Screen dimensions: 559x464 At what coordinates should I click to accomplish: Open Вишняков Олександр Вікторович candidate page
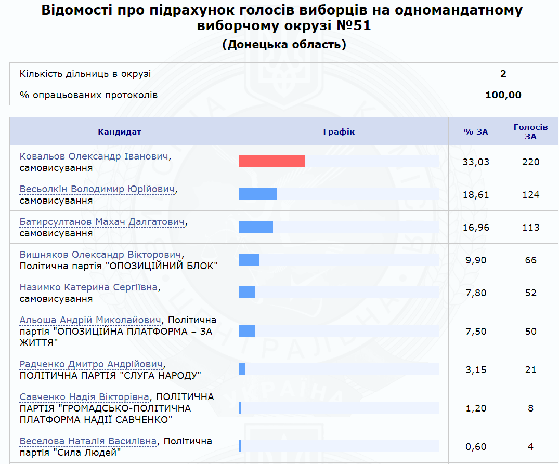(101, 255)
